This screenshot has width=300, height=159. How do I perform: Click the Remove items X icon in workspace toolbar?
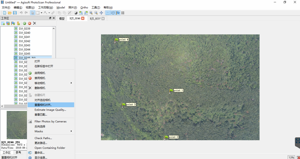35,23
